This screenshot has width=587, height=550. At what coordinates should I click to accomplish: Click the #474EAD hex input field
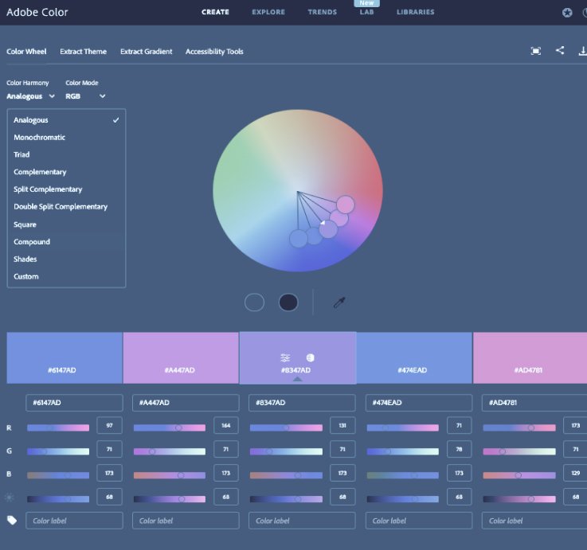point(418,403)
